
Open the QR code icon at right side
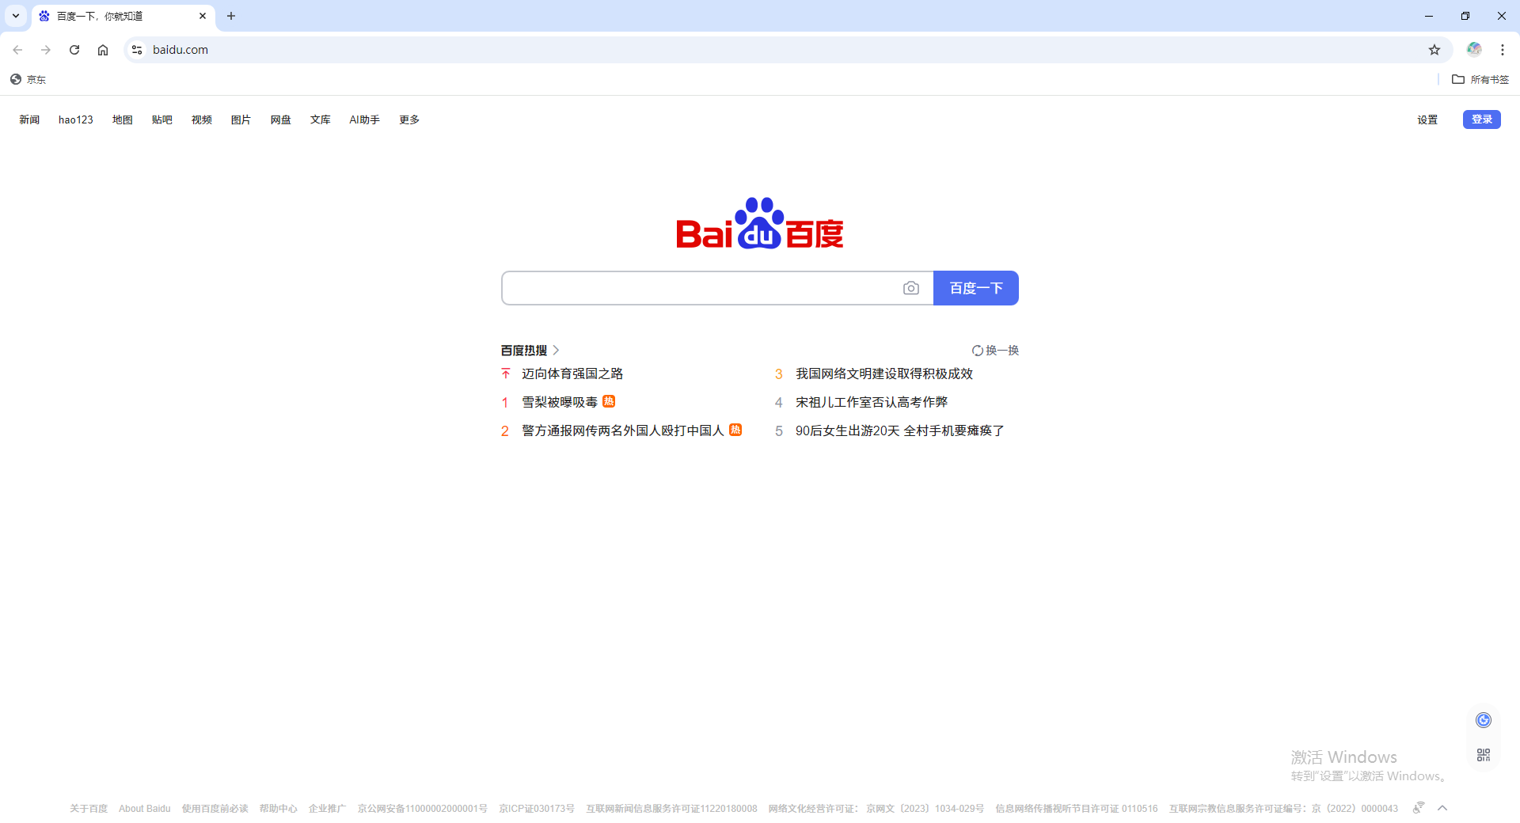click(x=1484, y=755)
